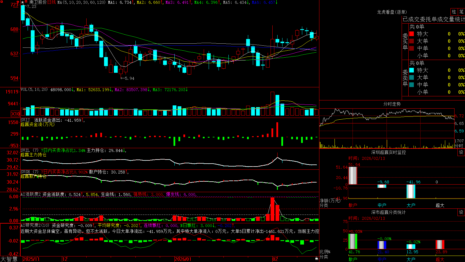Click the 分时走势 panel title

pos(392,104)
